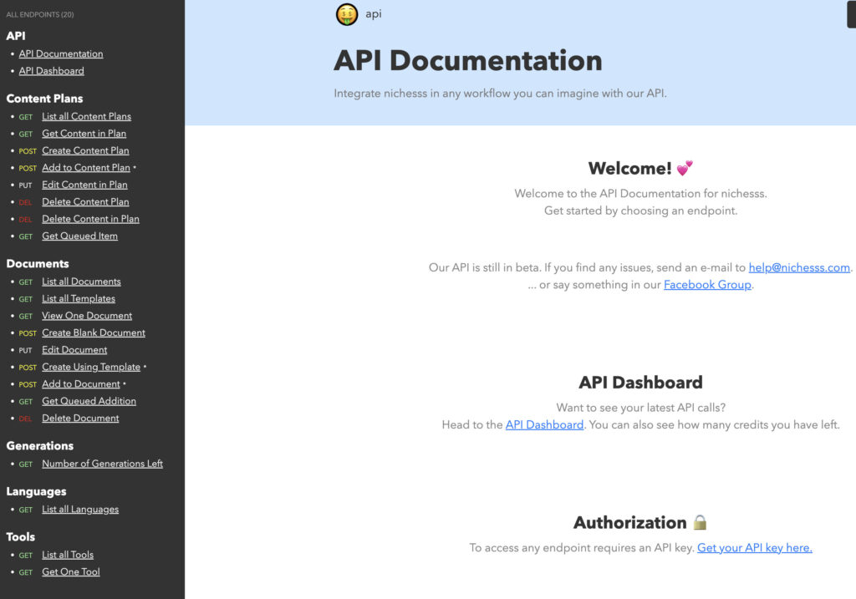Click the POST badge beside Create Content Plan

point(27,150)
